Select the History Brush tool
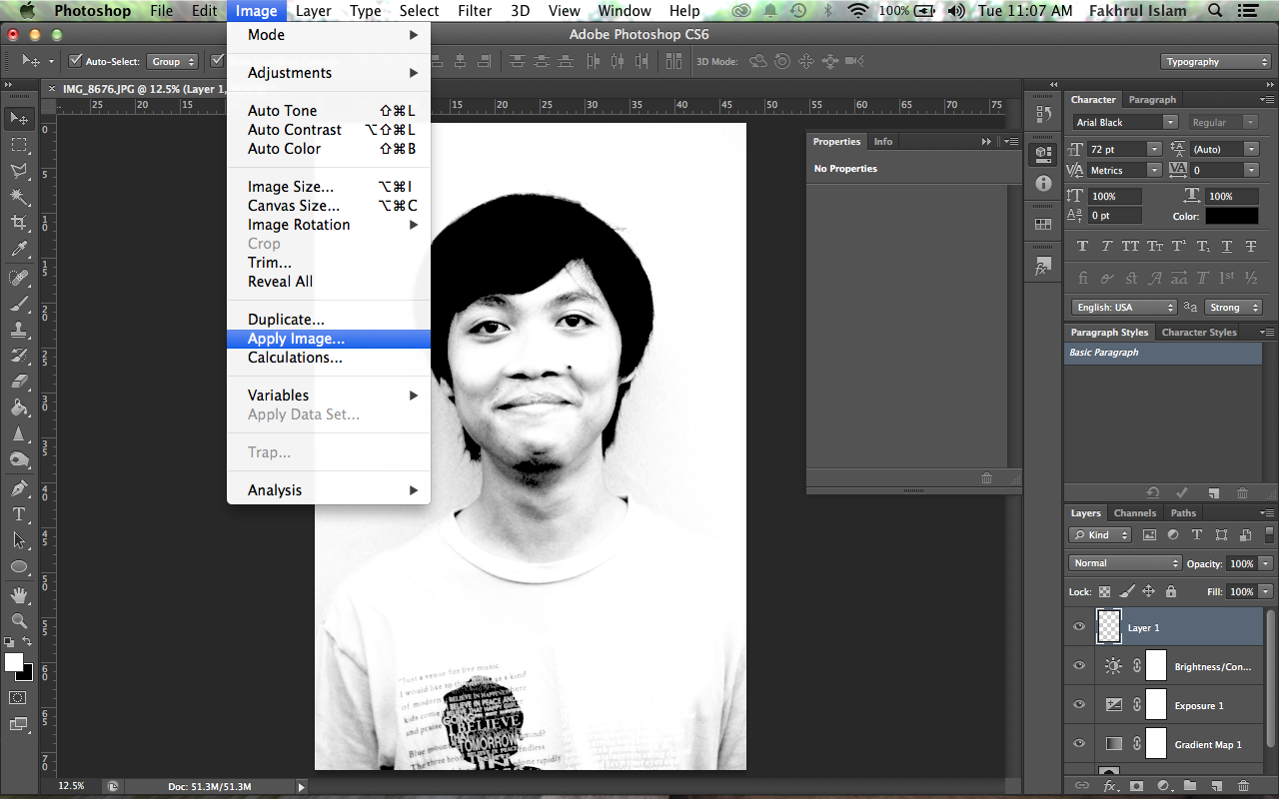 coord(19,356)
